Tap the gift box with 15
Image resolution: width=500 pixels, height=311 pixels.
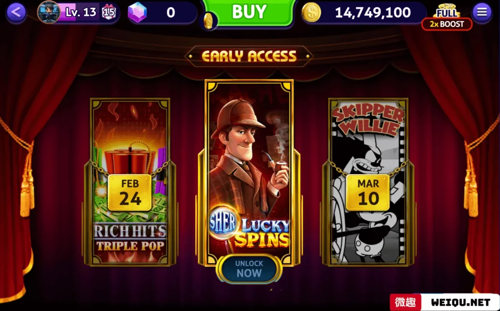[109, 12]
